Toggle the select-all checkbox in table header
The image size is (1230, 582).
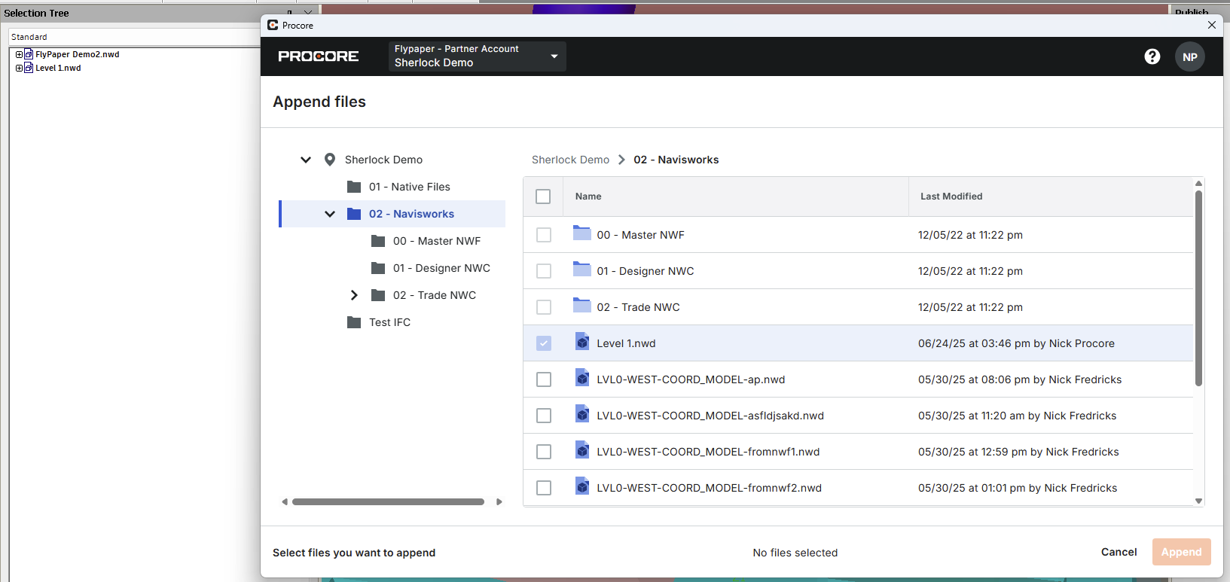click(x=543, y=197)
